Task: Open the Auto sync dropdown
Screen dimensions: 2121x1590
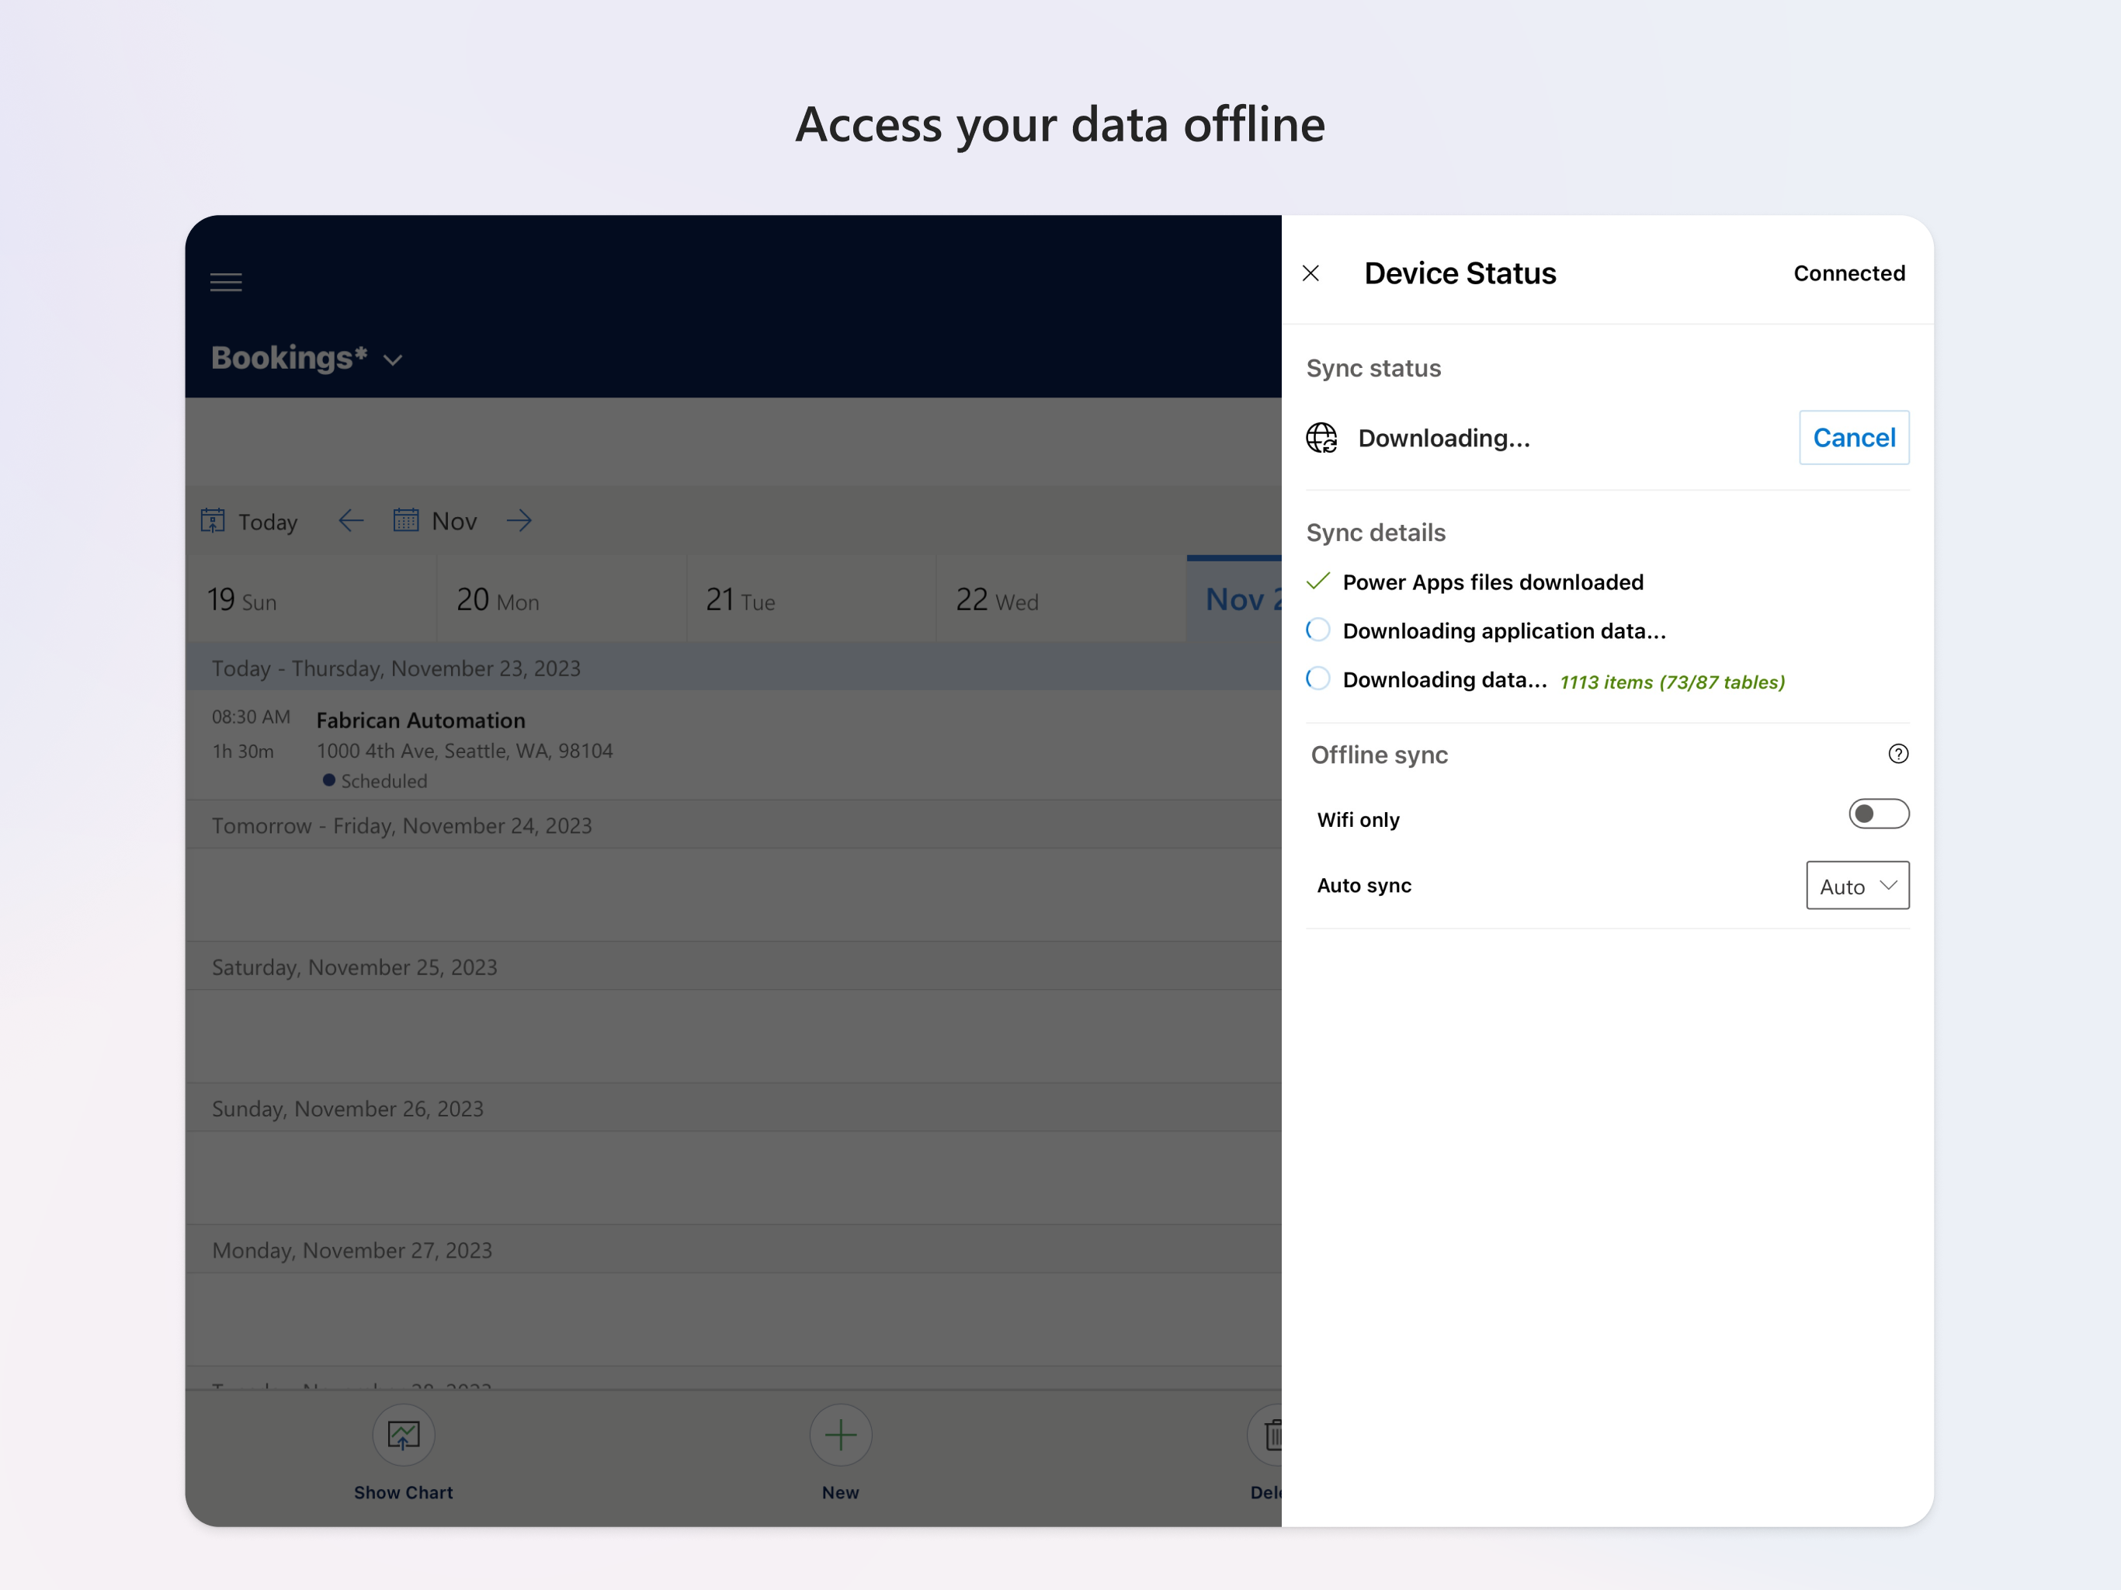Action: pyautogui.click(x=1856, y=885)
